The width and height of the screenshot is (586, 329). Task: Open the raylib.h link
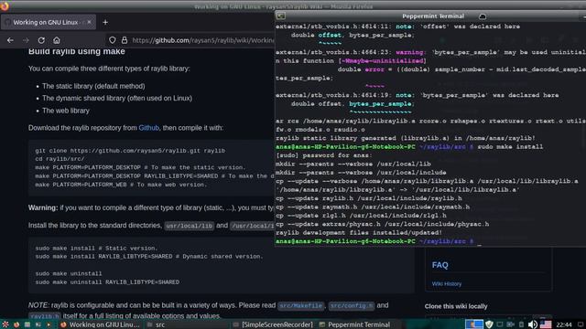tap(45, 316)
